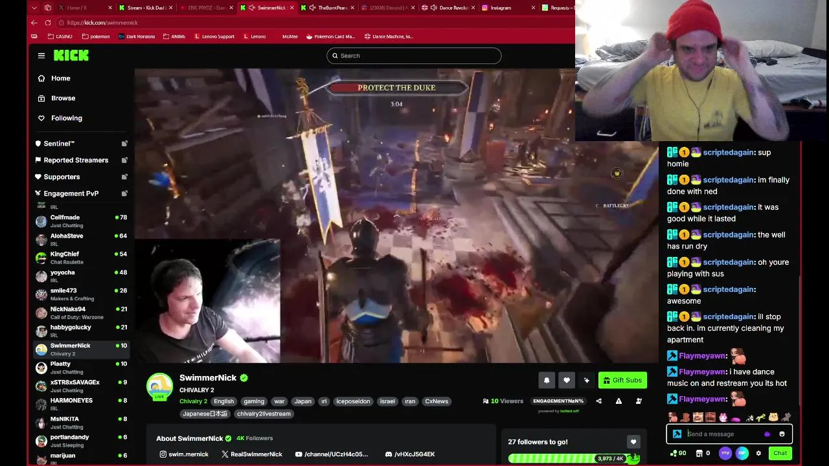Select Engagement PvP in the sidebar
Screen dimensions: 829x466
(71, 194)
